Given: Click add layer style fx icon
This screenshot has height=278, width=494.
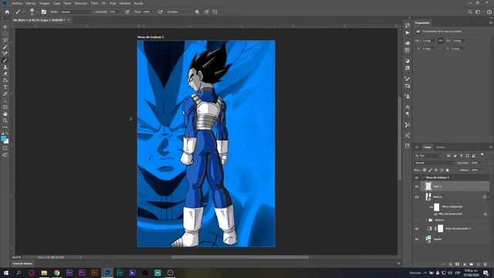Looking at the screenshot, I should [x=451, y=264].
